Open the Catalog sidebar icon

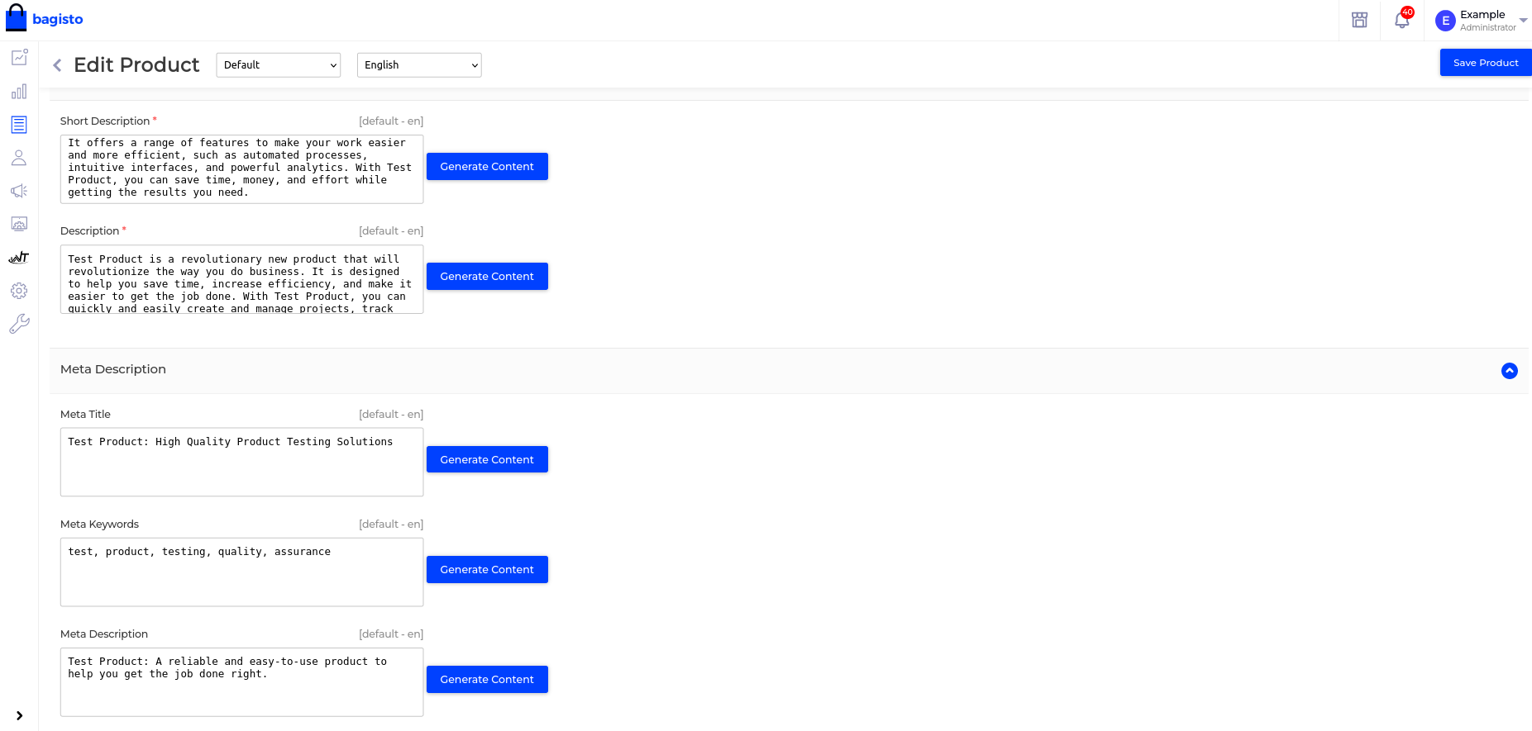[x=19, y=125]
